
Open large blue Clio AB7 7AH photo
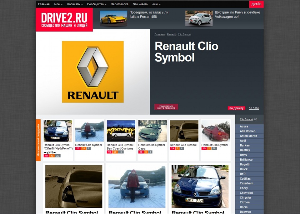[200, 187]
